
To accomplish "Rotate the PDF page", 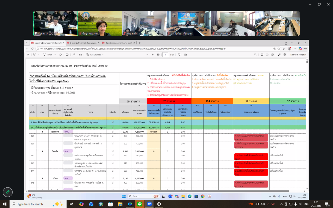I will tap(179, 55).
